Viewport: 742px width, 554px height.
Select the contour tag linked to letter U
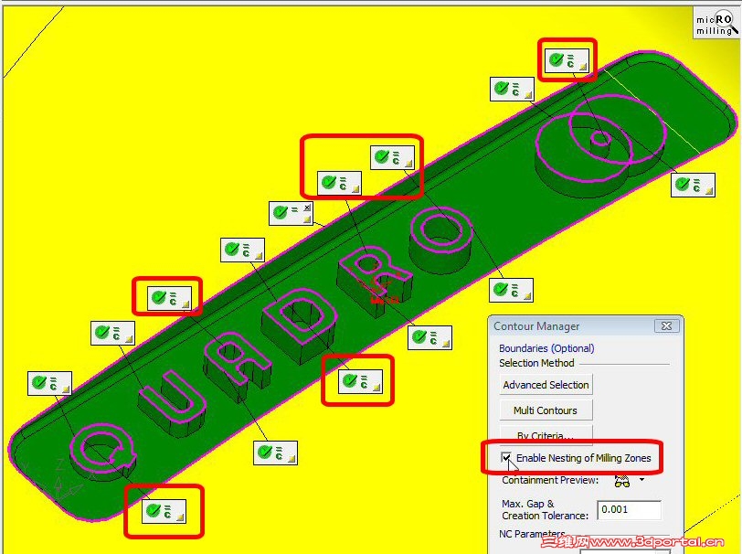pyautogui.click(x=112, y=334)
